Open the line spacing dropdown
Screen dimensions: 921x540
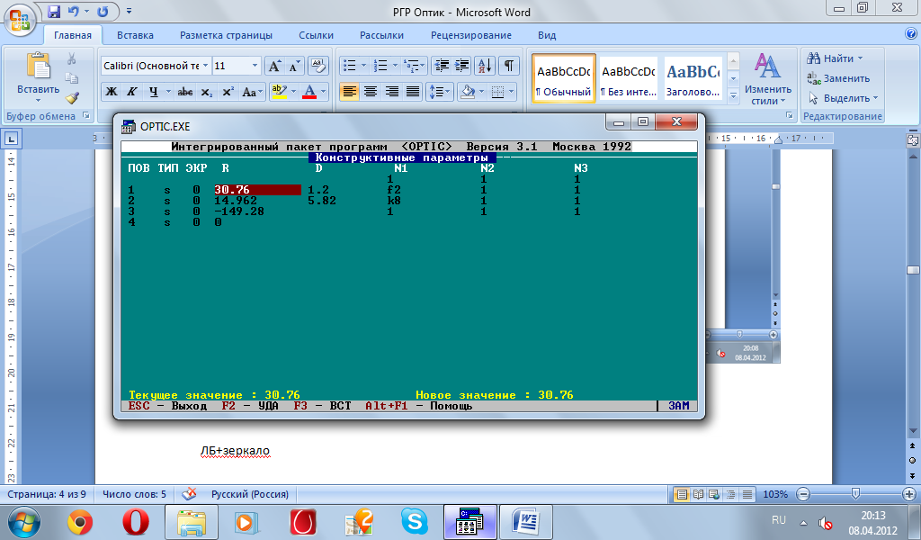coord(441,92)
